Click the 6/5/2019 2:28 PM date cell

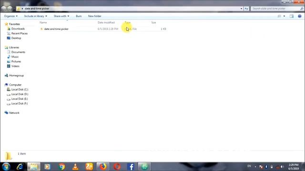(x=108, y=29)
